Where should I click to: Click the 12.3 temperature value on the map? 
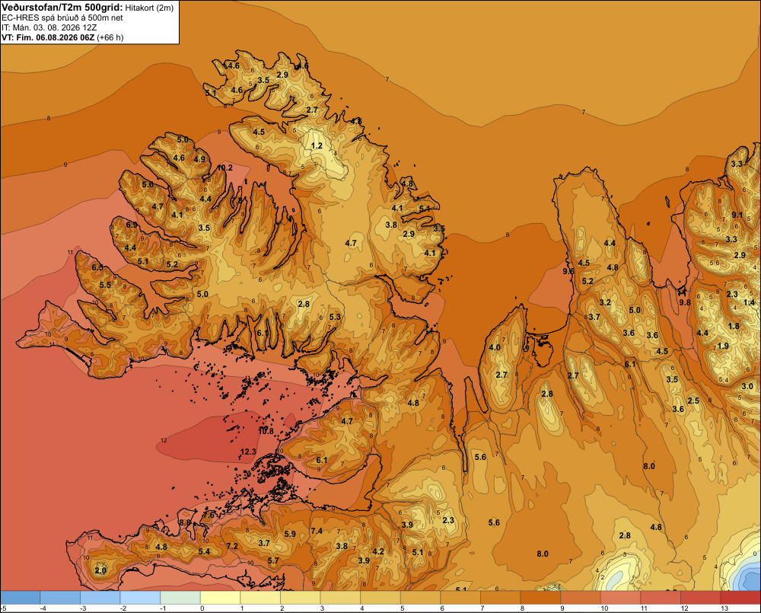248,452
